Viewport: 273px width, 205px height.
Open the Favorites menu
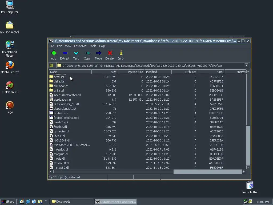click(80, 46)
